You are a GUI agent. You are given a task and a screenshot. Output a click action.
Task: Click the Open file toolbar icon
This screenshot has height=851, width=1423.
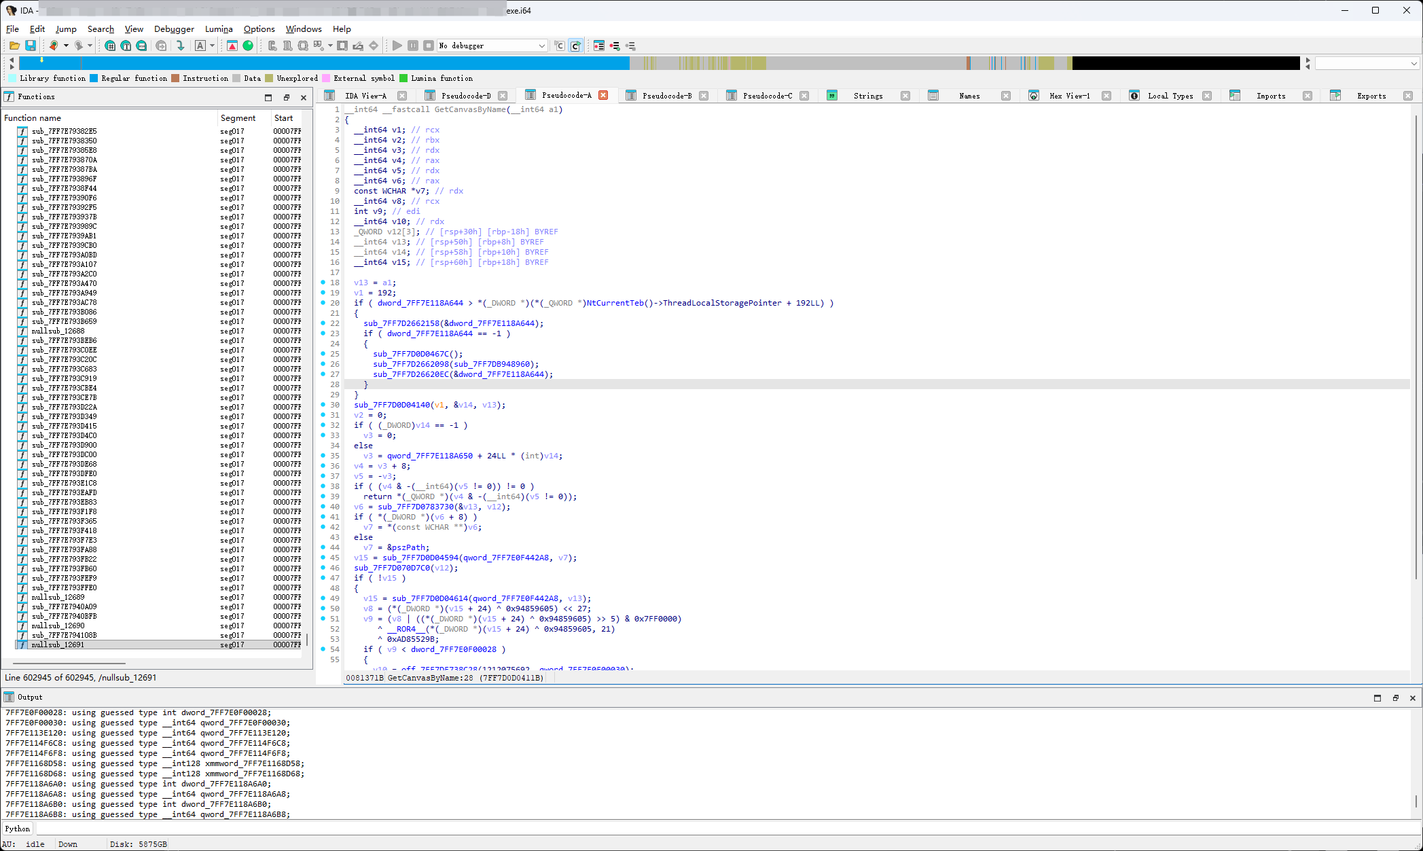14,46
